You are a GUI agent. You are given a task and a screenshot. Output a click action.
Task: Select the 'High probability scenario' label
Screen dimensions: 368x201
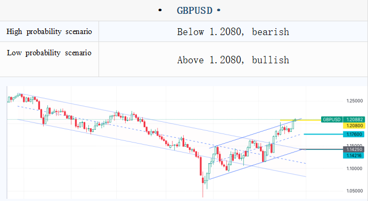(x=49, y=31)
